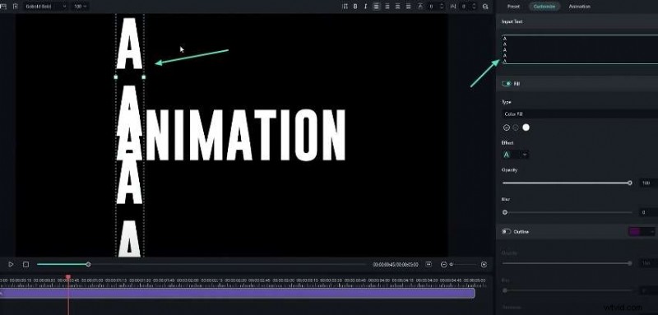This screenshot has width=658, height=315.
Task: Click the Opacity value field showing 100
Action: pyautogui.click(x=648, y=183)
